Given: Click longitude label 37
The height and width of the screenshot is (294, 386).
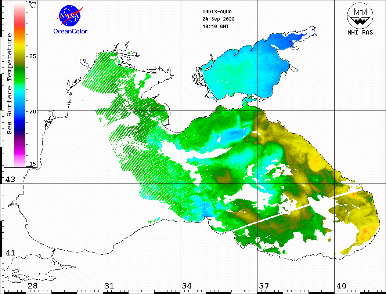Looking at the screenshot, I should coord(264,286).
